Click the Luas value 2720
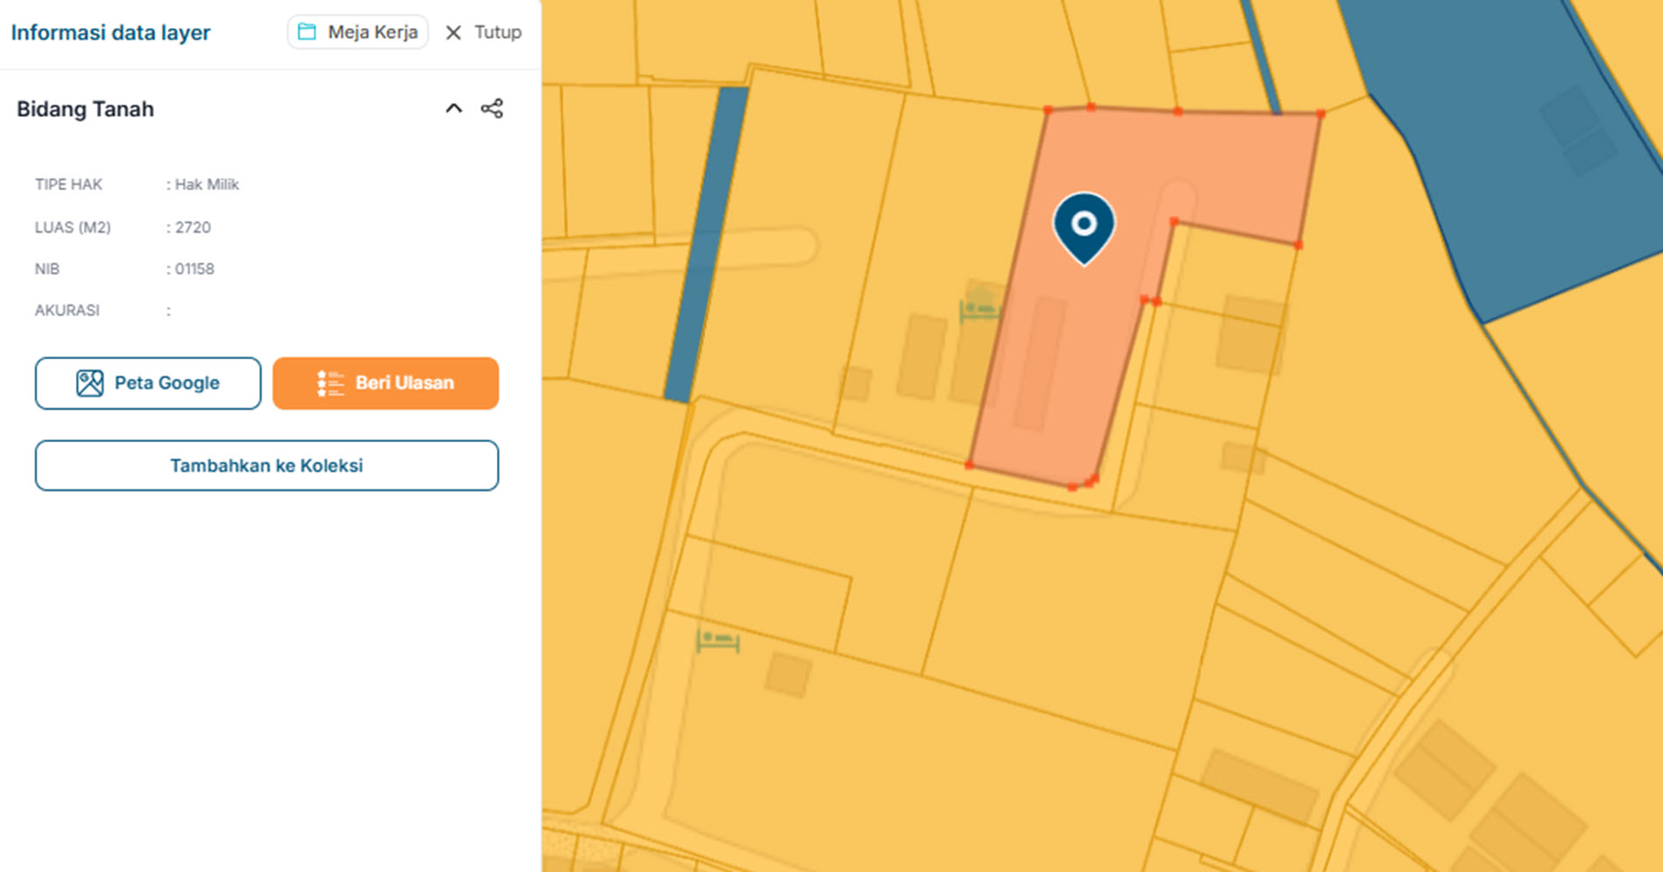Screen dimensions: 1663x872 point(193,227)
